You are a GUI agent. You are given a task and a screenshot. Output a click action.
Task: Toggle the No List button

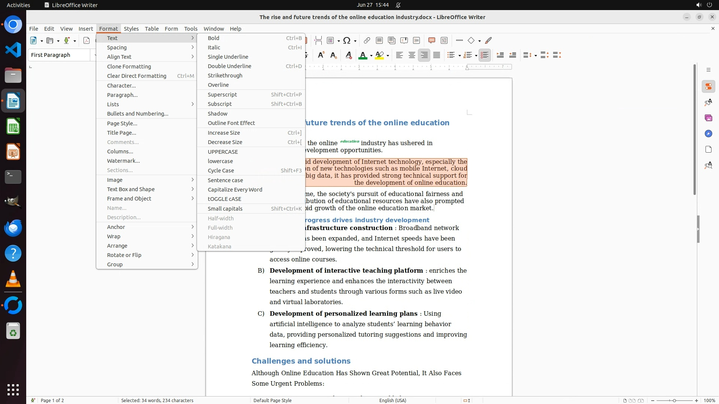click(485, 55)
